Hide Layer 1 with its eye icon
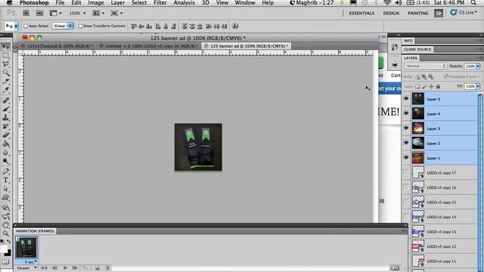 tap(406, 158)
